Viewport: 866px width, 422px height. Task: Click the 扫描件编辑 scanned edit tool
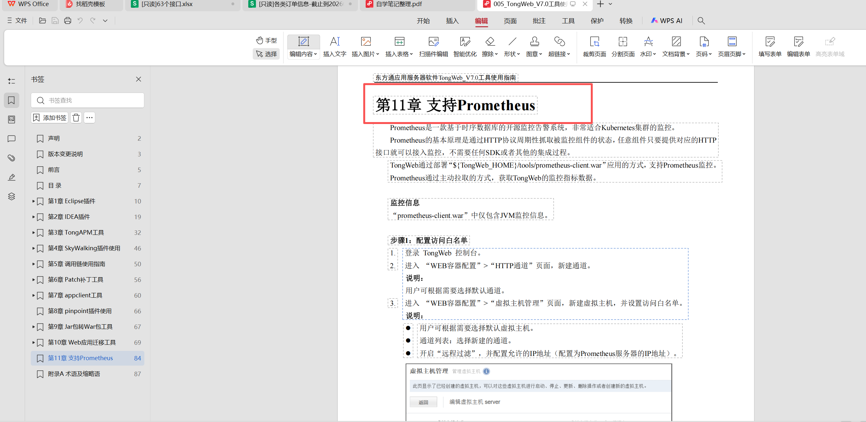tap(433, 47)
